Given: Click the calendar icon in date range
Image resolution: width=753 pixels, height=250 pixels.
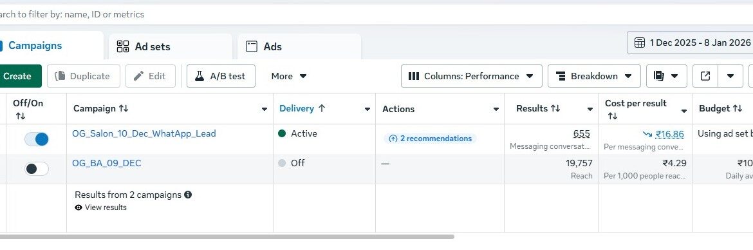Looking at the screenshot, I should 640,43.
